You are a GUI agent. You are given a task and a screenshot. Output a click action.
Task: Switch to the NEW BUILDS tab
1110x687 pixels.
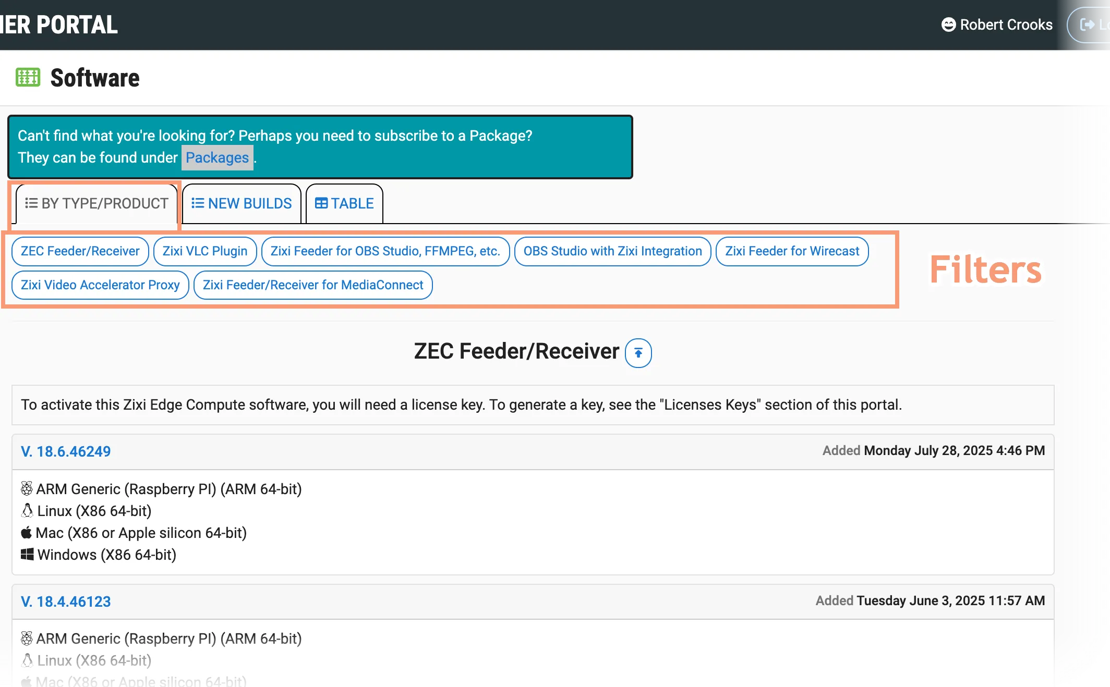[242, 203]
